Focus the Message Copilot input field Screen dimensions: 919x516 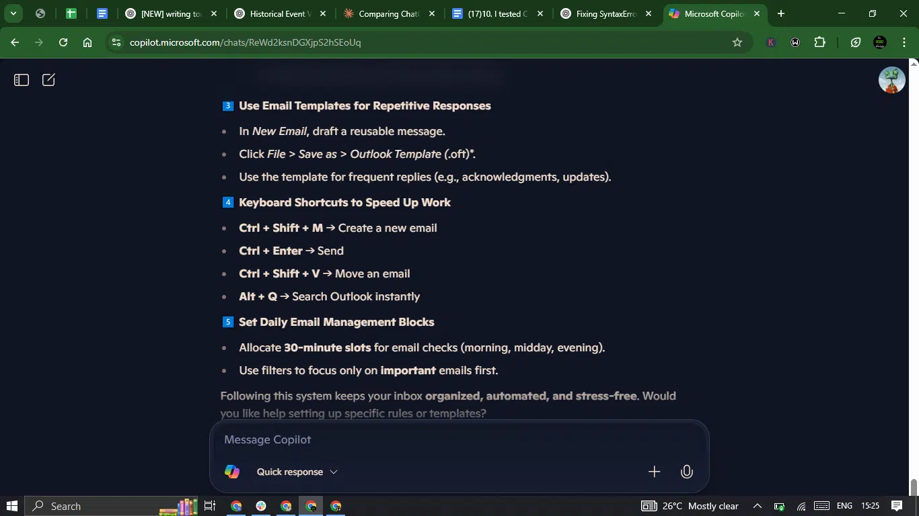(459, 439)
